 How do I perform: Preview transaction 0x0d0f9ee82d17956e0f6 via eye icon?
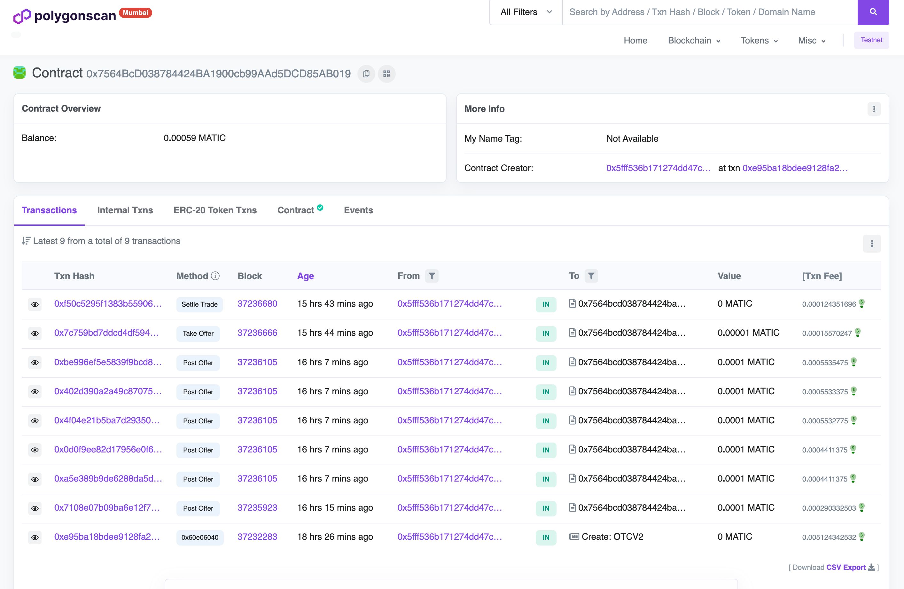[35, 450]
